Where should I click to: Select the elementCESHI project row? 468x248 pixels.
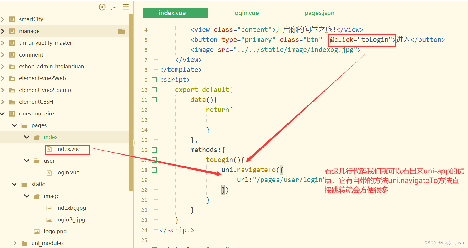(x=65, y=102)
